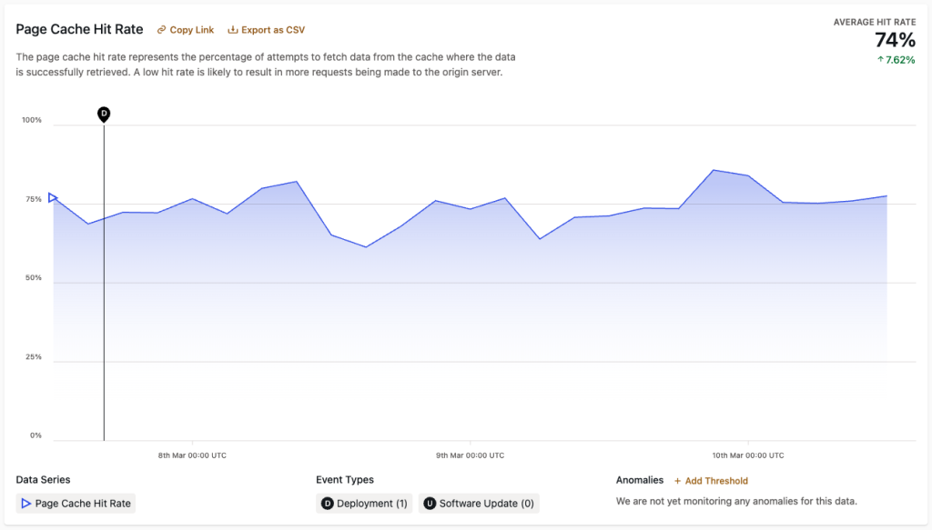Image resolution: width=932 pixels, height=530 pixels.
Task: Click the 8th Mar 00:00 UTC axis label
Action: pos(192,455)
